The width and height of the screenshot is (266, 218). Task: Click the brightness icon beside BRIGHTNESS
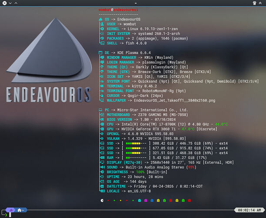[x=102, y=172]
